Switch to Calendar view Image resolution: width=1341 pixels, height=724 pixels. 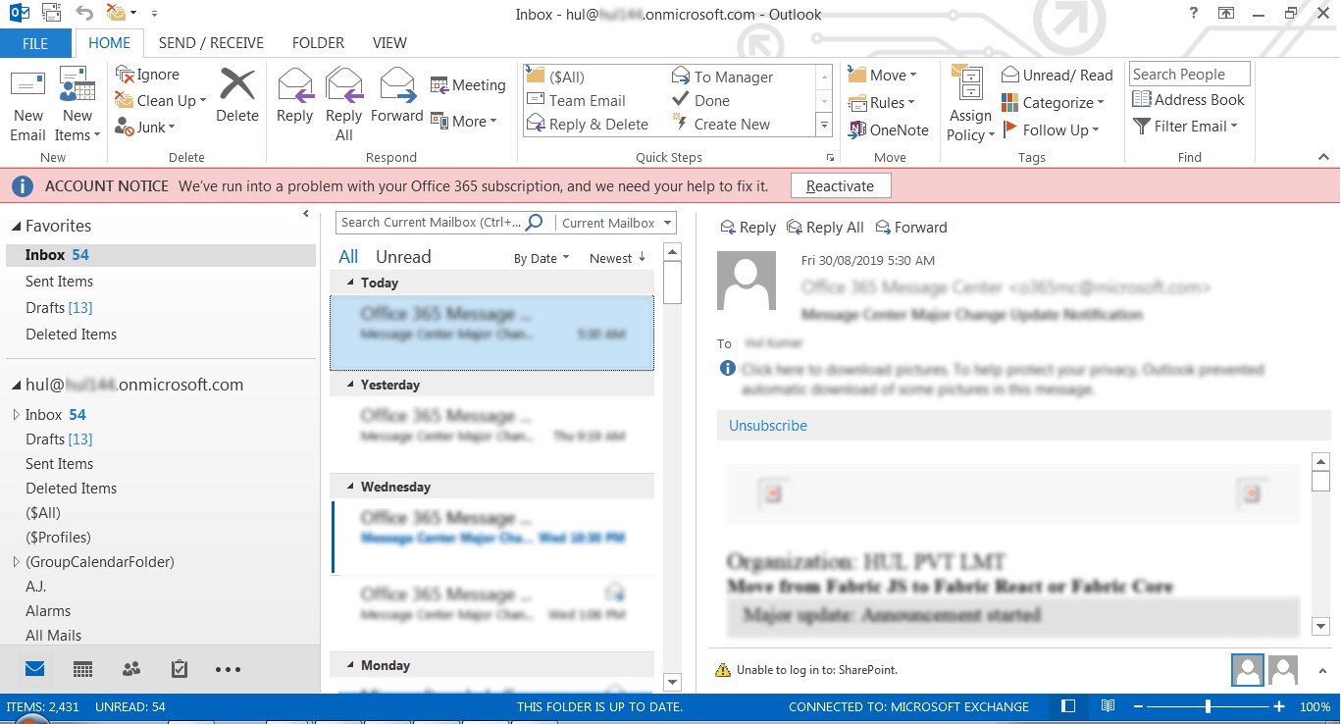(x=83, y=669)
